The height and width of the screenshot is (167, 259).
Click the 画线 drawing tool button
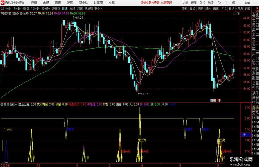click(216, 9)
